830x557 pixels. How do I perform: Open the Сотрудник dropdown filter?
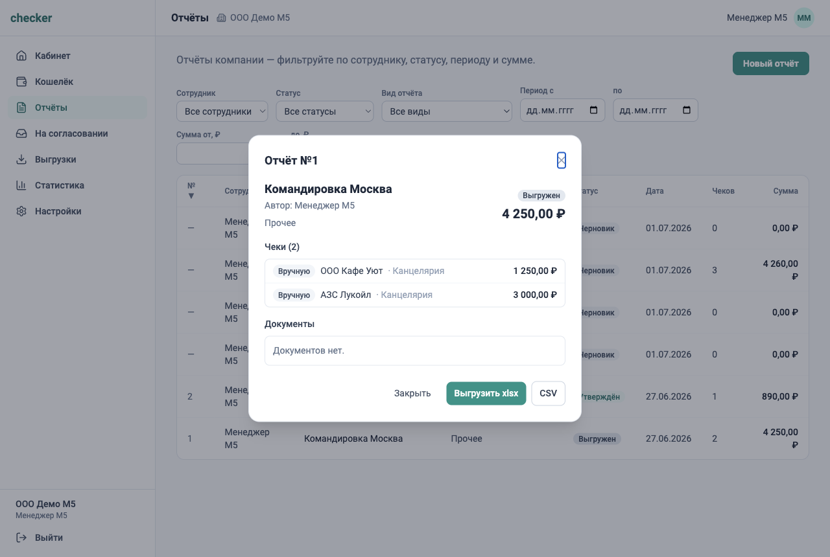[x=222, y=111]
